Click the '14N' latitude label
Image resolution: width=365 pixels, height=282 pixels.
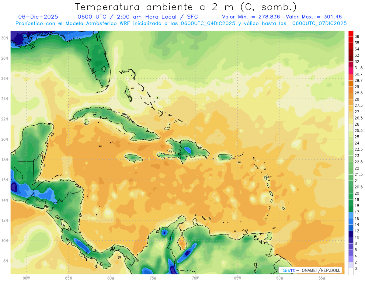5,200
